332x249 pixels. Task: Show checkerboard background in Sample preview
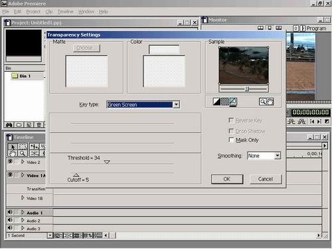coord(225,102)
